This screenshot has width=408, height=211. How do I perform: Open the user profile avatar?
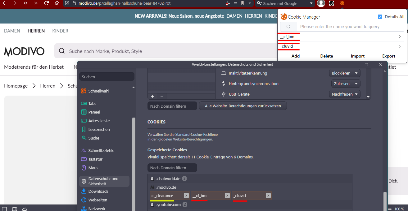[321, 3]
